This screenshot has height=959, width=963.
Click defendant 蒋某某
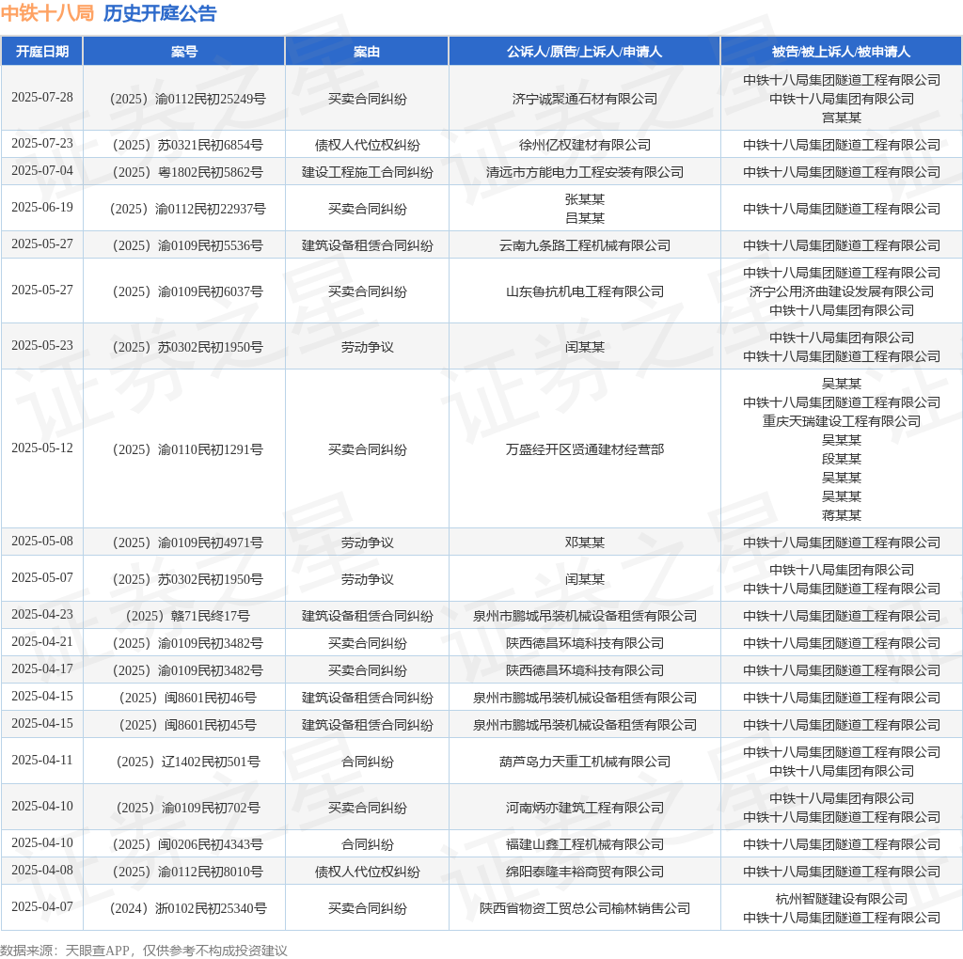coord(841,515)
